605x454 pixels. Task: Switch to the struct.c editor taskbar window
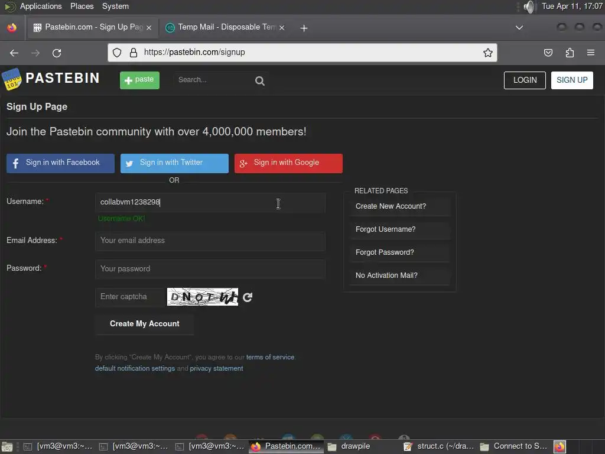(438, 447)
